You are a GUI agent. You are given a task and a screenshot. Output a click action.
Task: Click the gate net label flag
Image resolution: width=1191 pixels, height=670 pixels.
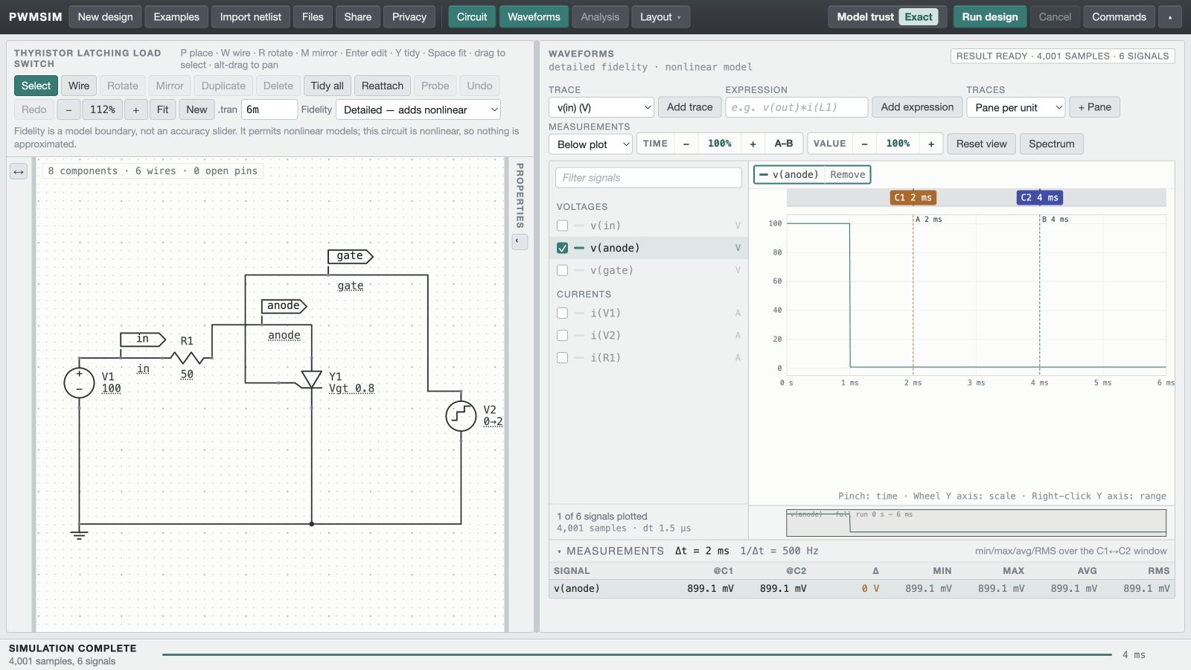(x=350, y=256)
